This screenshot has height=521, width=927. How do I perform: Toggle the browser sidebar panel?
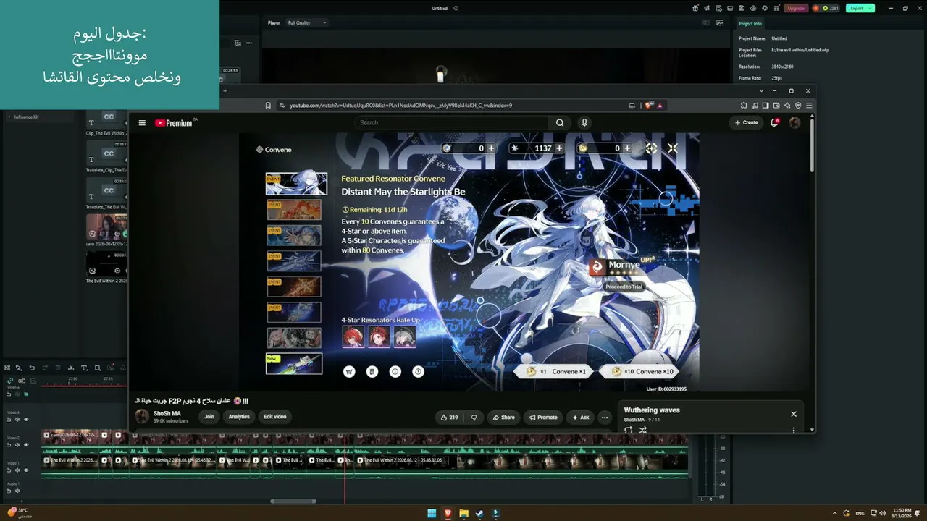(x=765, y=106)
